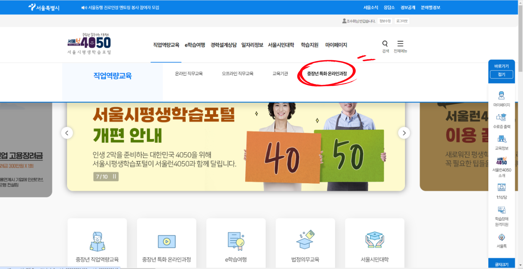Click the 정보수정 button
This screenshot has height=269, width=523.
coord(385,21)
